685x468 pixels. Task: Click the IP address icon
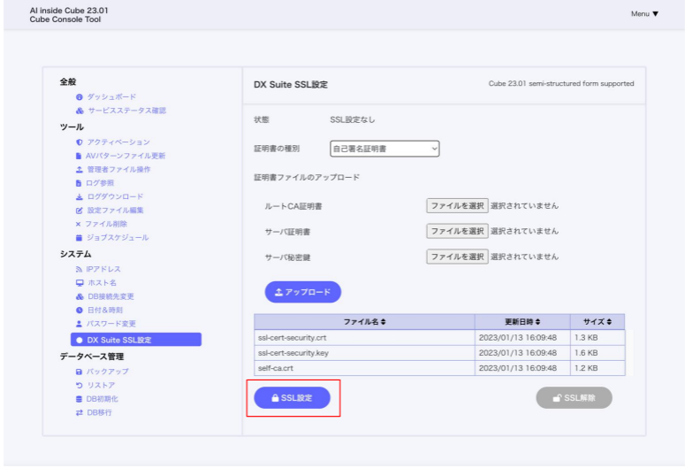pyautogui.click(x=79, y=269)
